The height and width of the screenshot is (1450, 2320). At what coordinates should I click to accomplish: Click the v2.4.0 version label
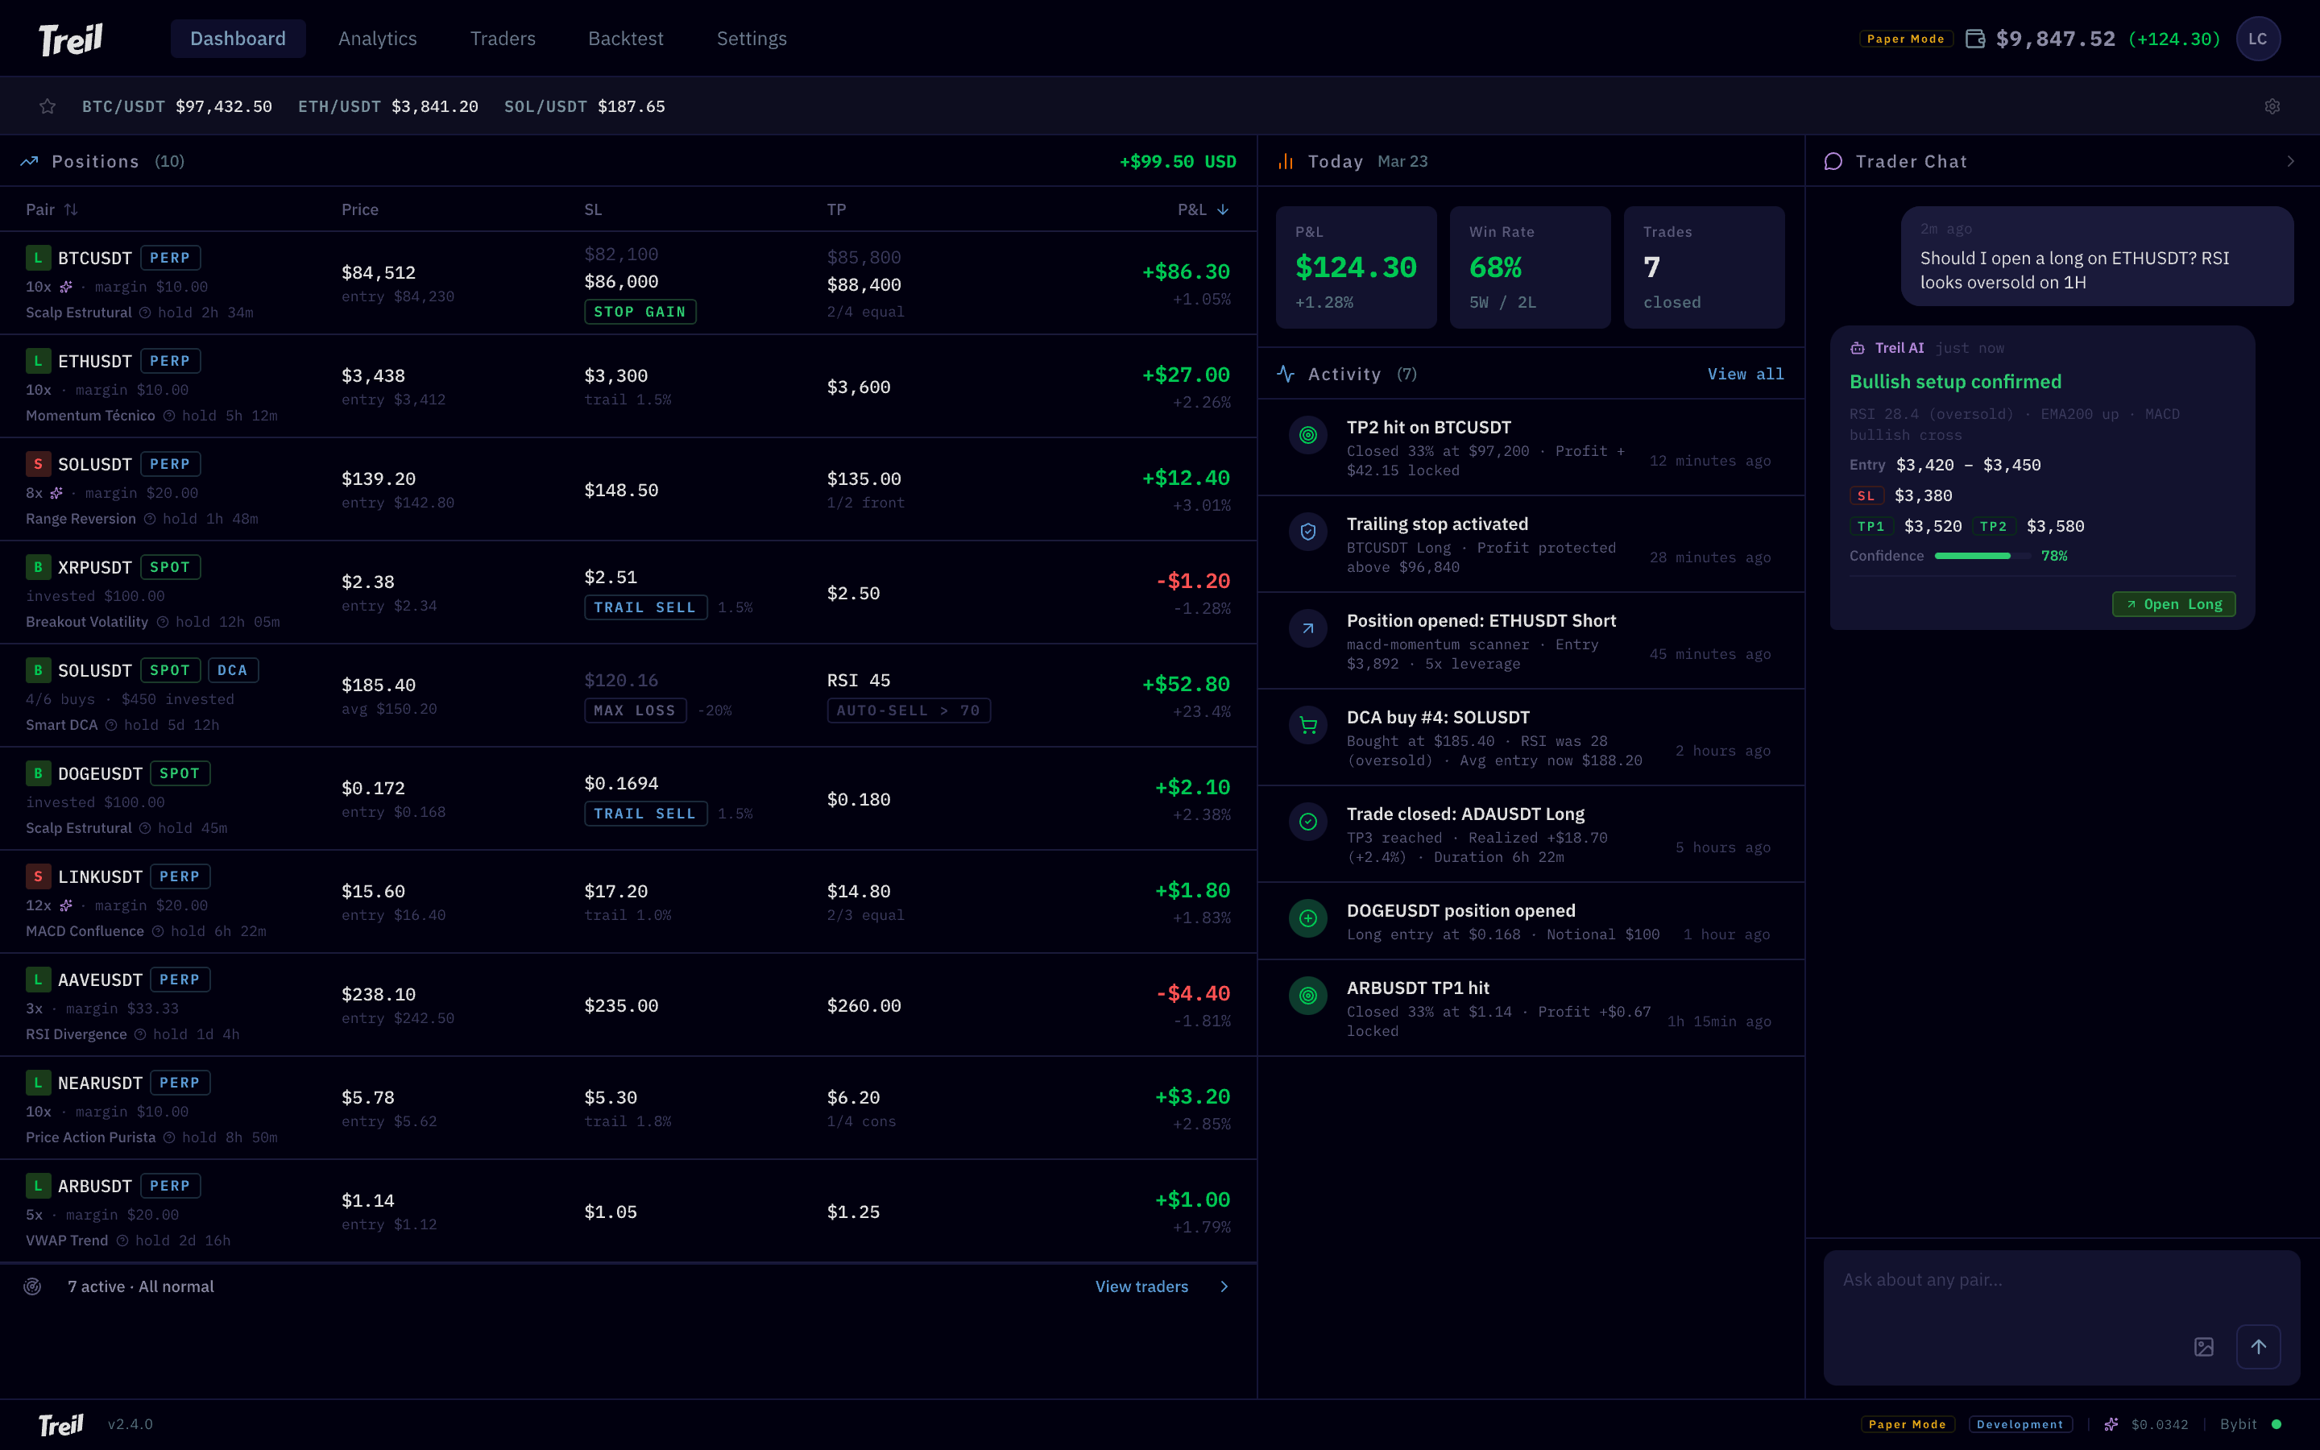tap(130, 1424)
